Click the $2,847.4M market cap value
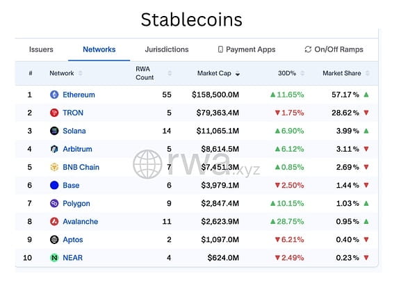The height and width of the screenshot is (283, 417). point(220,204)
